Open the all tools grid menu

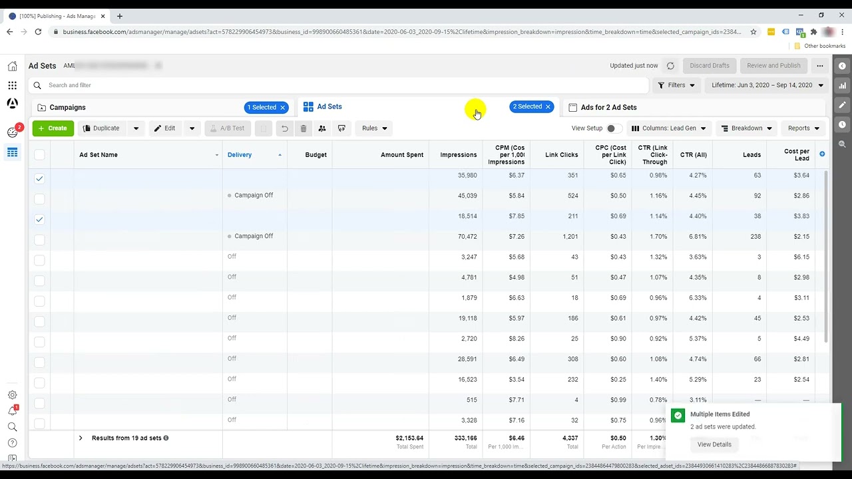[12, 85]
